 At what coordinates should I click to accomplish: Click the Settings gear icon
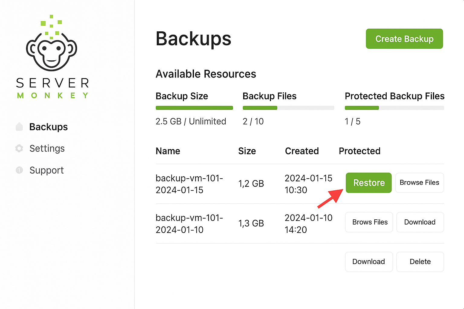pos(19,148)
